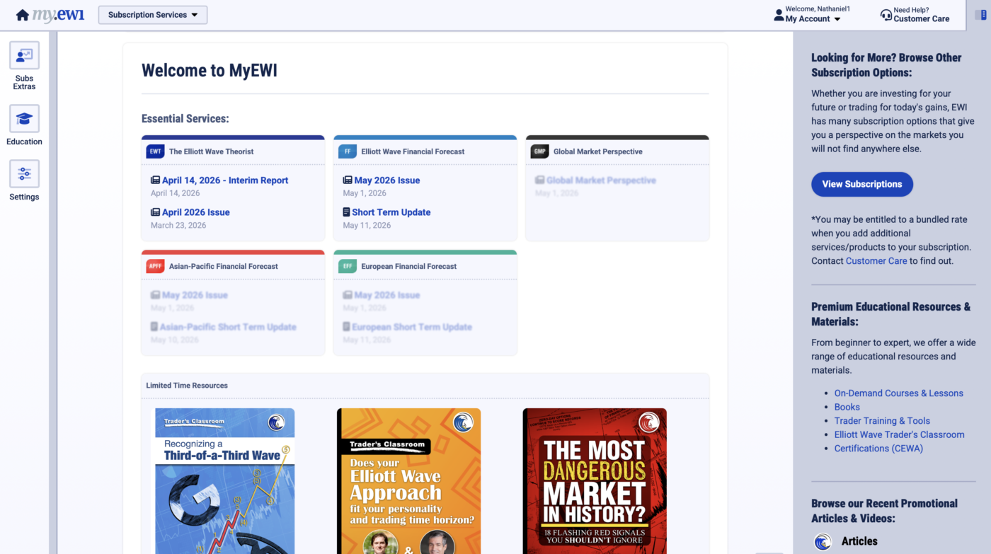Open Elliott Wave Trader's Classroom link
This screenshot has height=554, width=991.
point(900,434)
